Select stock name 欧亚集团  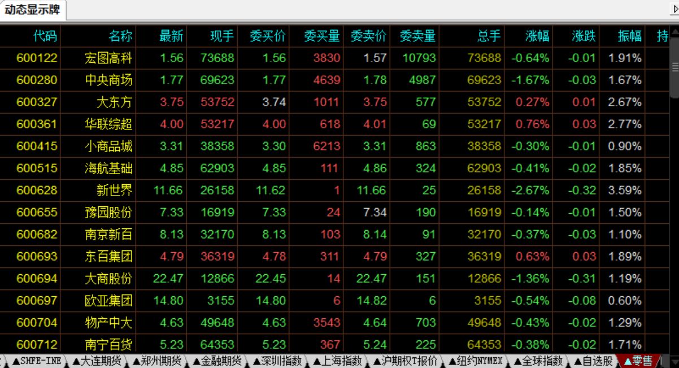pos(109,301)
